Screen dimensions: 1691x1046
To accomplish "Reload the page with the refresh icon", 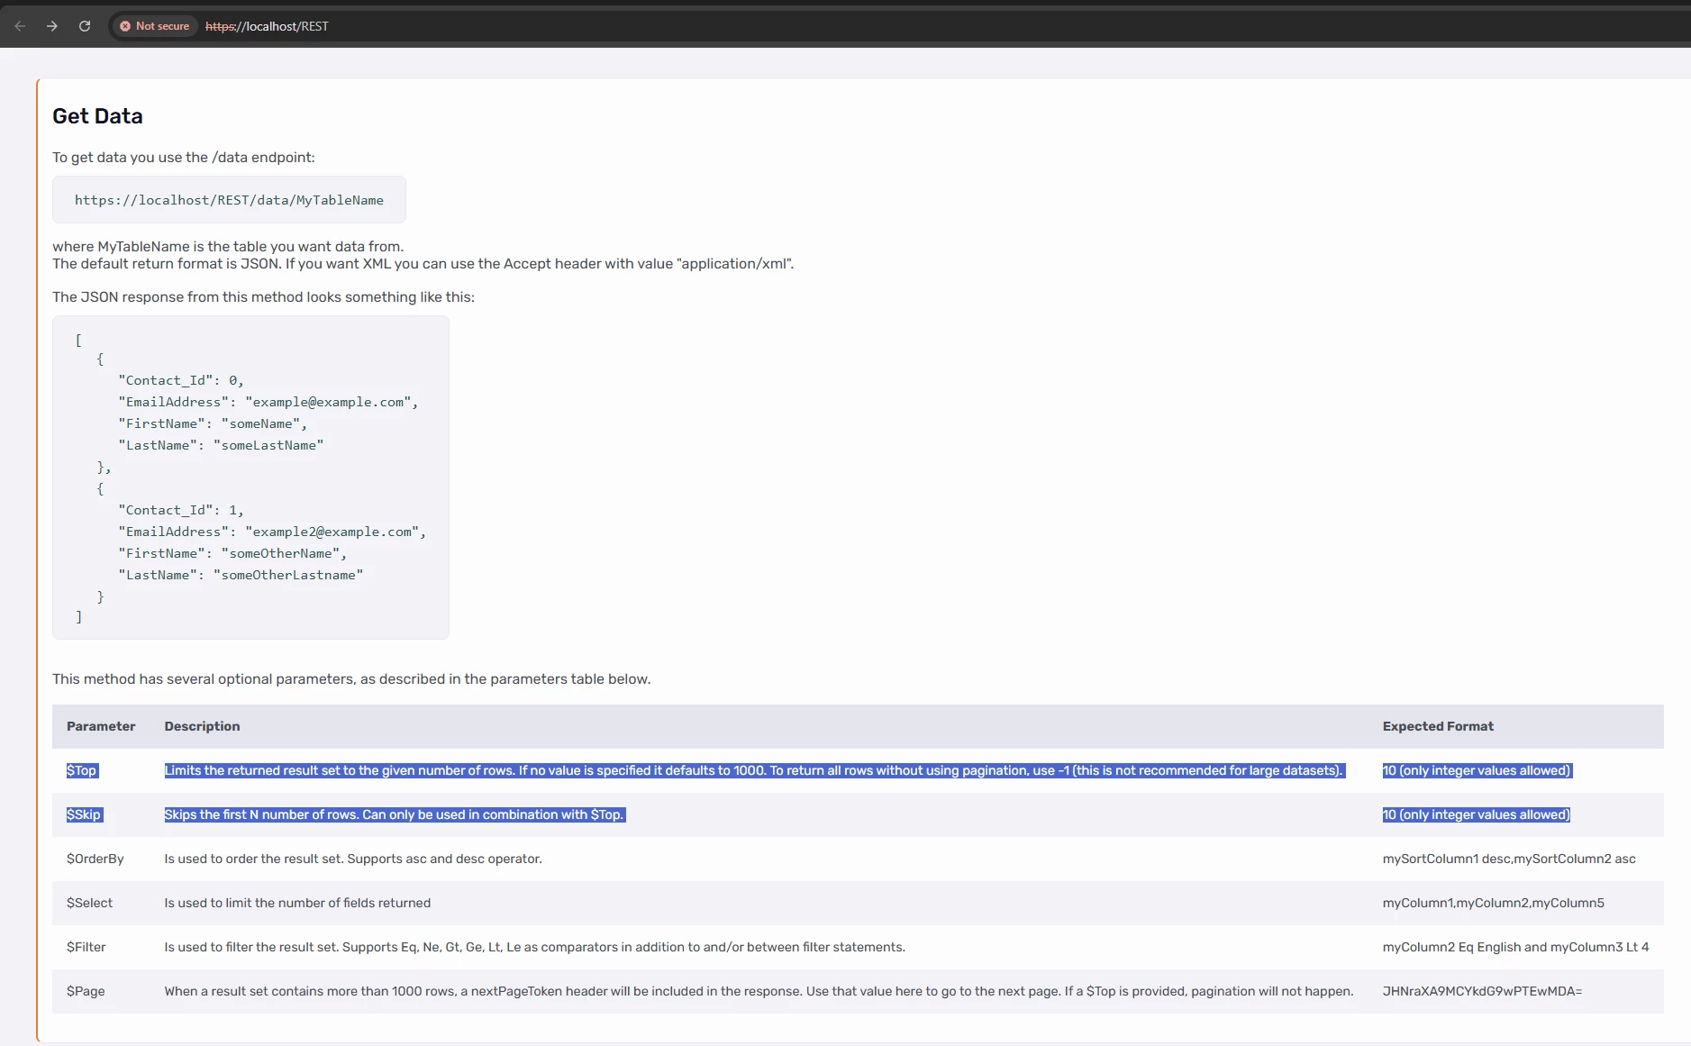I will (x=85, y=26).
